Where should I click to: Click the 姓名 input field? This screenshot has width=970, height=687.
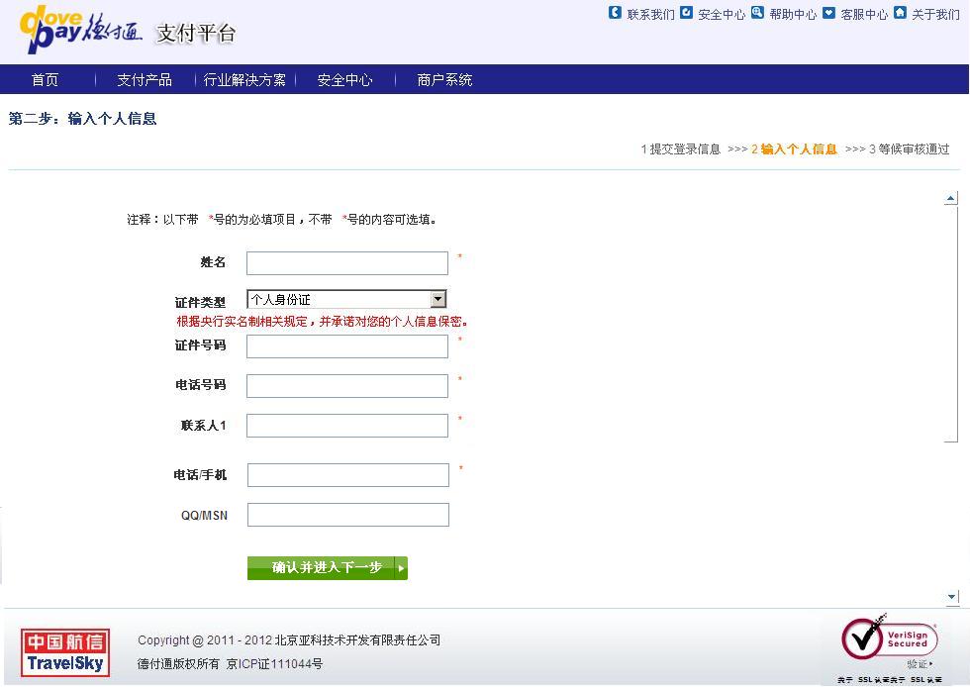tap(346, 263)
